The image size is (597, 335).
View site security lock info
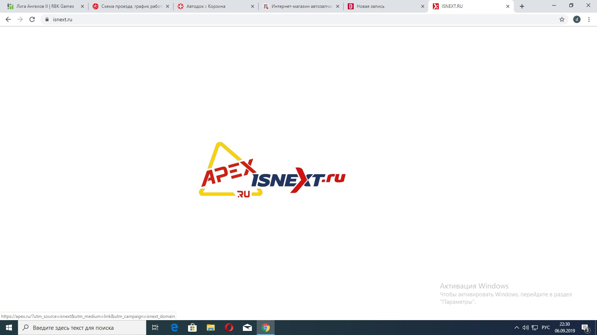(47, 19)
